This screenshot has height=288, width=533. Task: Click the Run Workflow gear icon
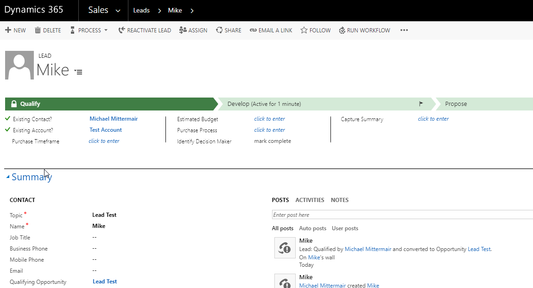point(342,30)
